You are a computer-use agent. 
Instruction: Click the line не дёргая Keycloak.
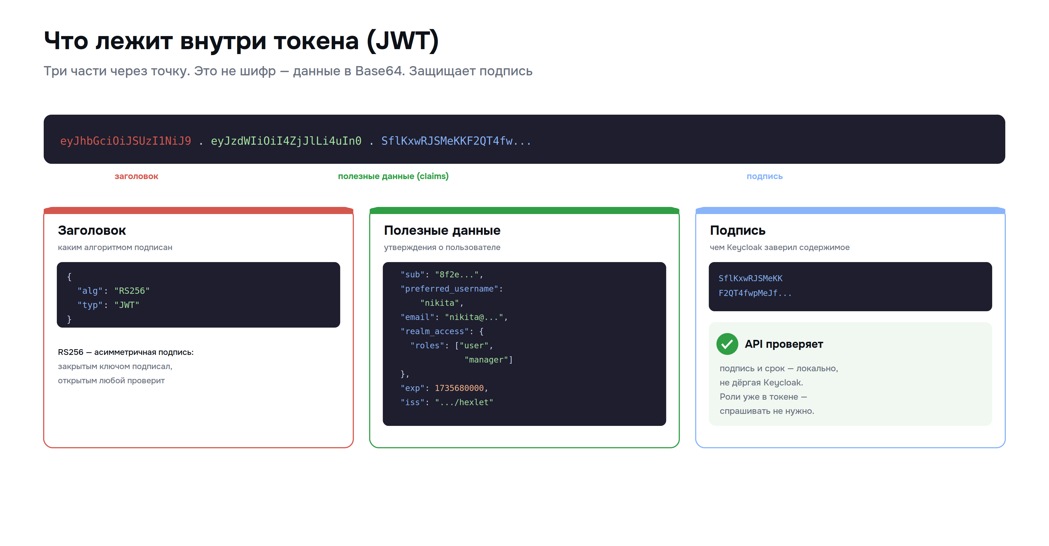(x=761, y=383)
